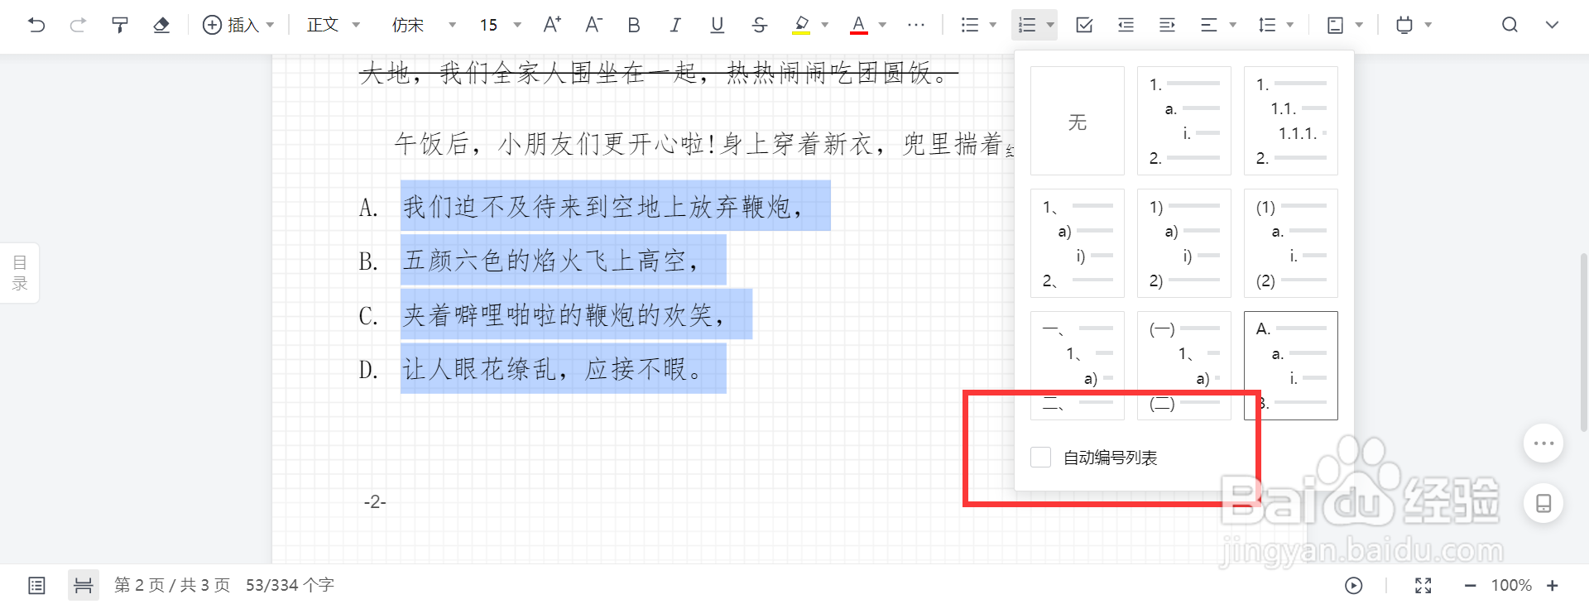
Task: Click the bullet list icon
Action: click(970, 25)
